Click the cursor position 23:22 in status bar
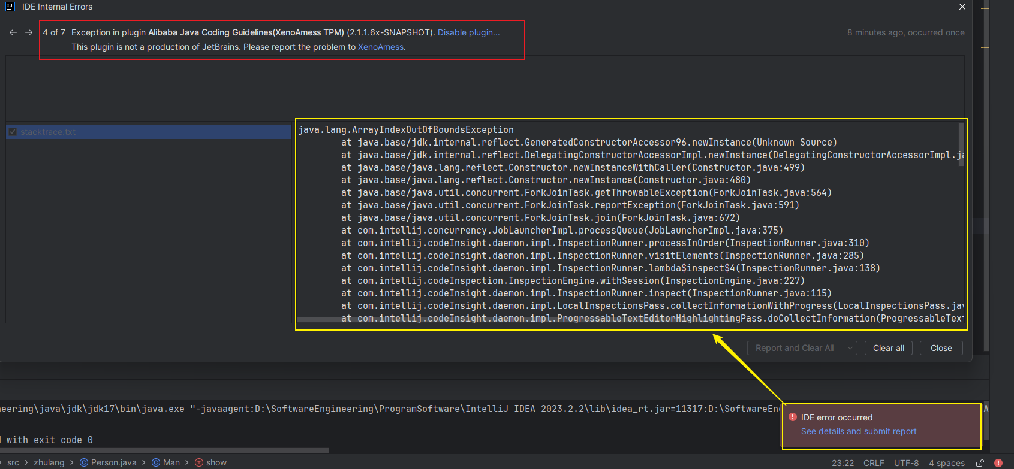 click(x=843, y=463)
